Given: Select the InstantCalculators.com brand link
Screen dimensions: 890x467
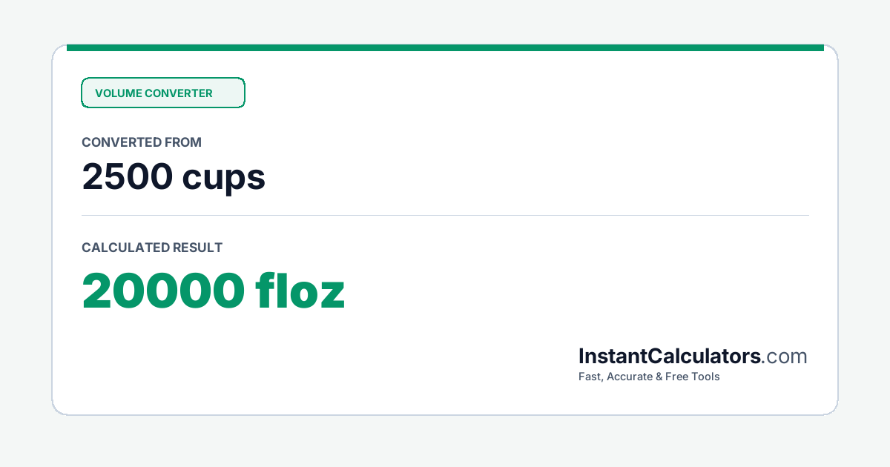Looking at the screenshot, I should pos(693,357).
